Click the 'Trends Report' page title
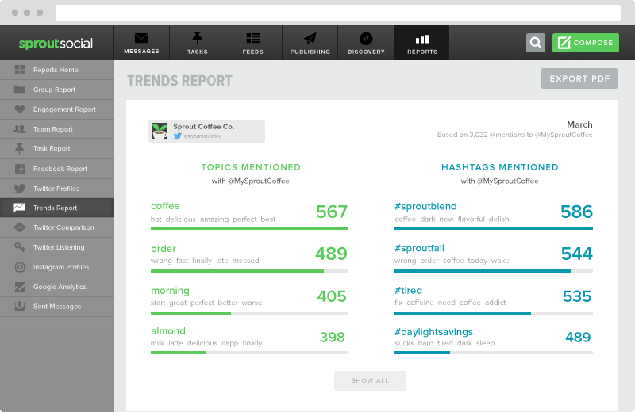635x412 pixels. (x=180, y=81)
